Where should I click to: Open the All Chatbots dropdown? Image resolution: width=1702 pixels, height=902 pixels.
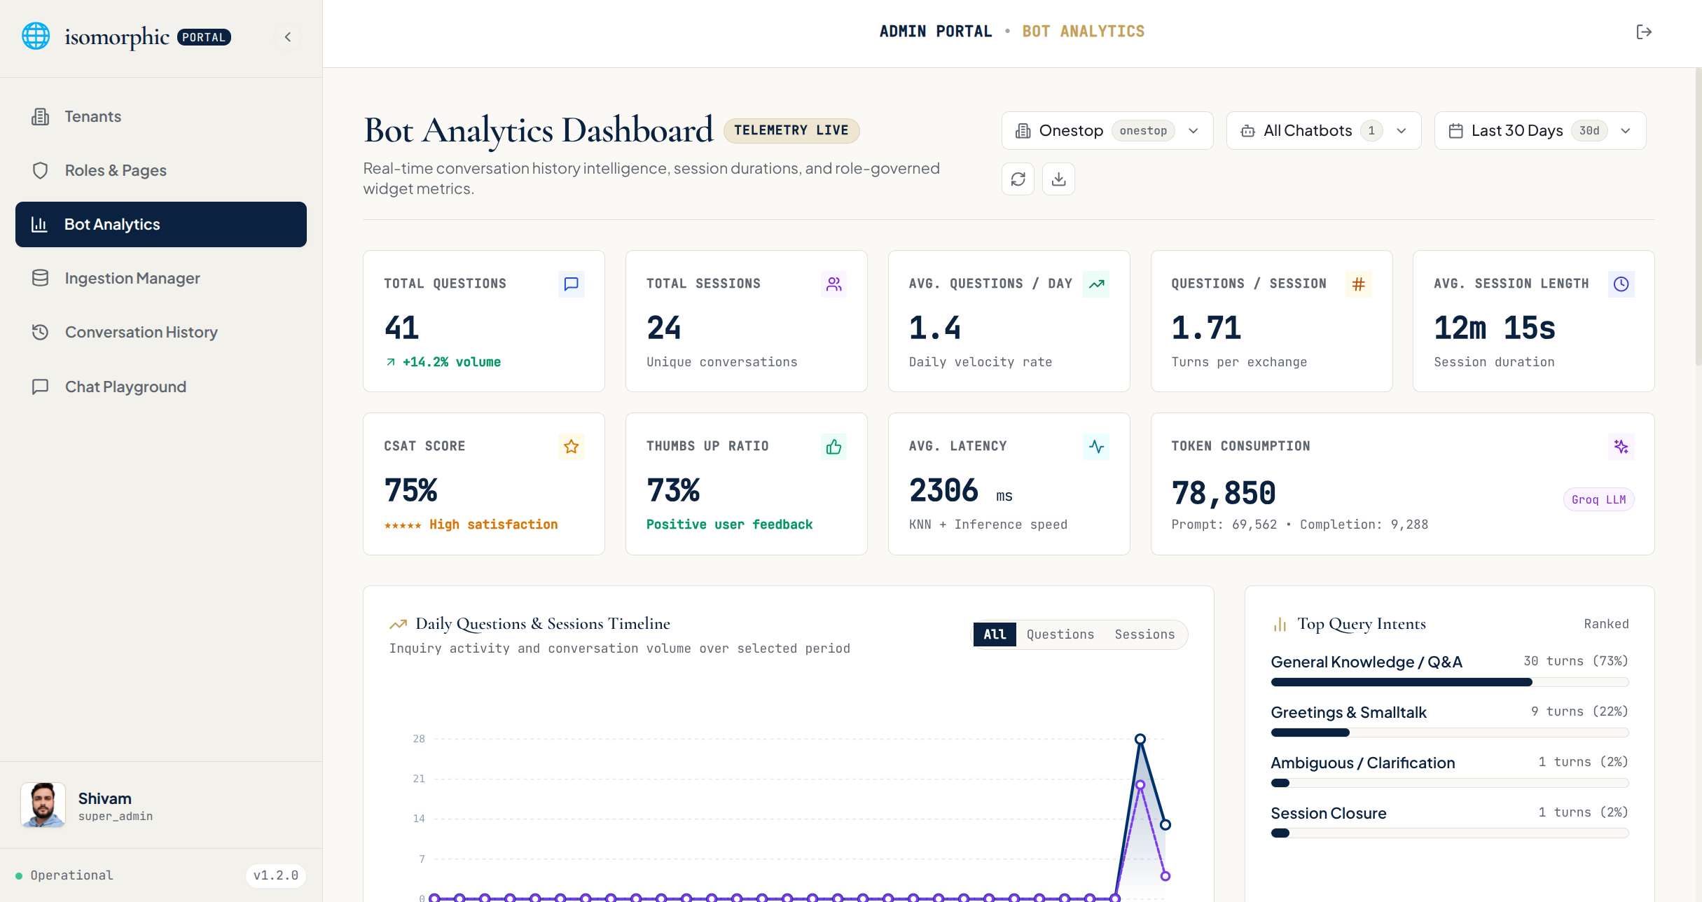[x=1324, y=130]
